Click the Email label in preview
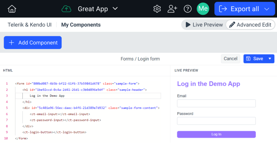The height and width of the screenshot is (143, 277). point(182,96)
